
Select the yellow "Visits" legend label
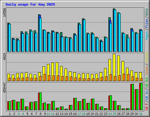pos(147,58)
